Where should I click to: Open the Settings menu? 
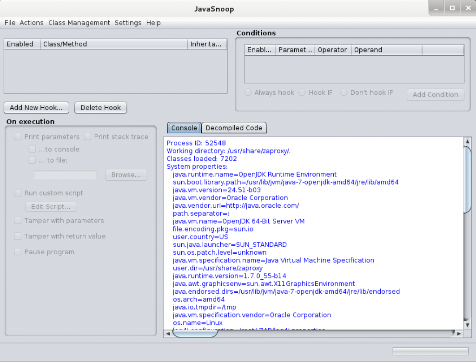[x=128, y=23]
